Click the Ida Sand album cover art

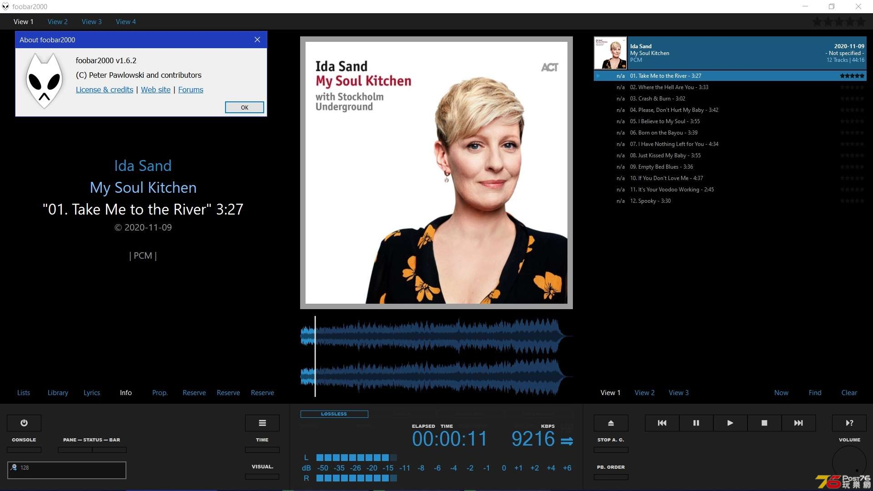(x=436, y=173)
